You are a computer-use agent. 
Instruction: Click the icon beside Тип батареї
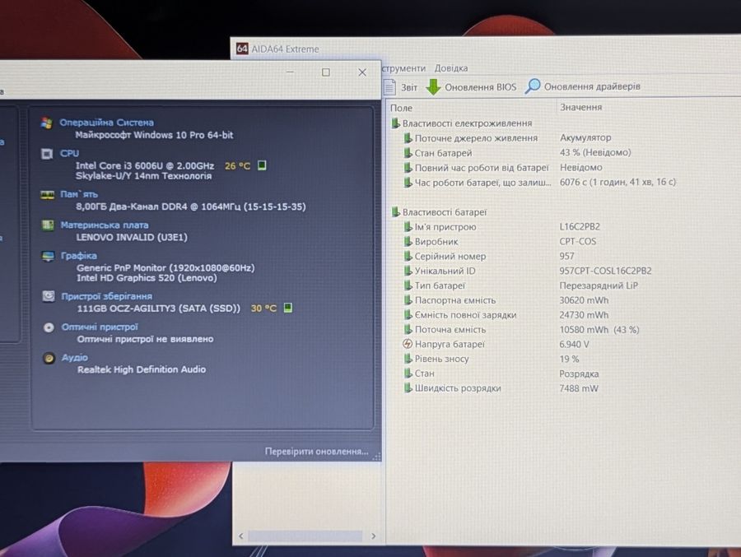[x=408, y=285]
